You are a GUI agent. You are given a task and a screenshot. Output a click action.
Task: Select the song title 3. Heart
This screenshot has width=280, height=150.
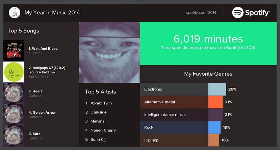point(35,91)
